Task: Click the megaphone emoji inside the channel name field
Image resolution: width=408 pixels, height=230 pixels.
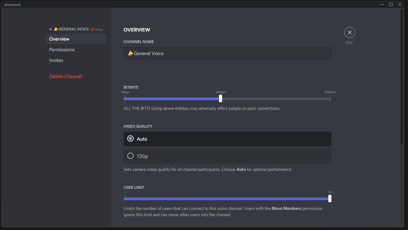Action: point(130,53)
